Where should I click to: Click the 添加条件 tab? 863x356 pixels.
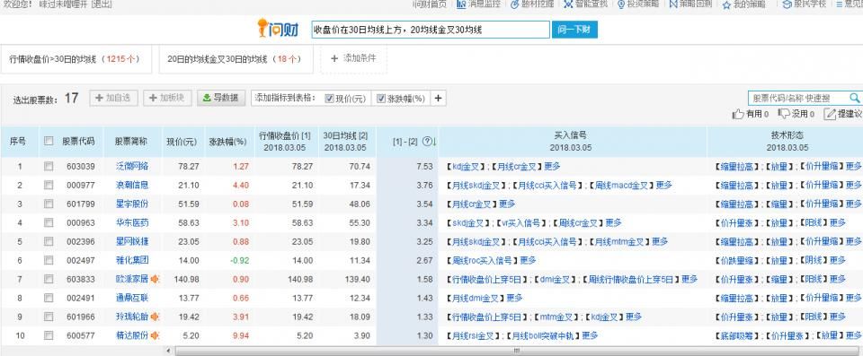tap(353, 59)
